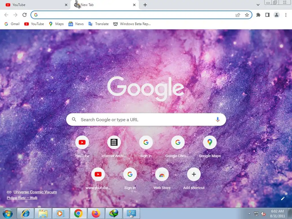Click the share page icon in address bar
This screenshot has width=292, height=219.
pos(238,15)
